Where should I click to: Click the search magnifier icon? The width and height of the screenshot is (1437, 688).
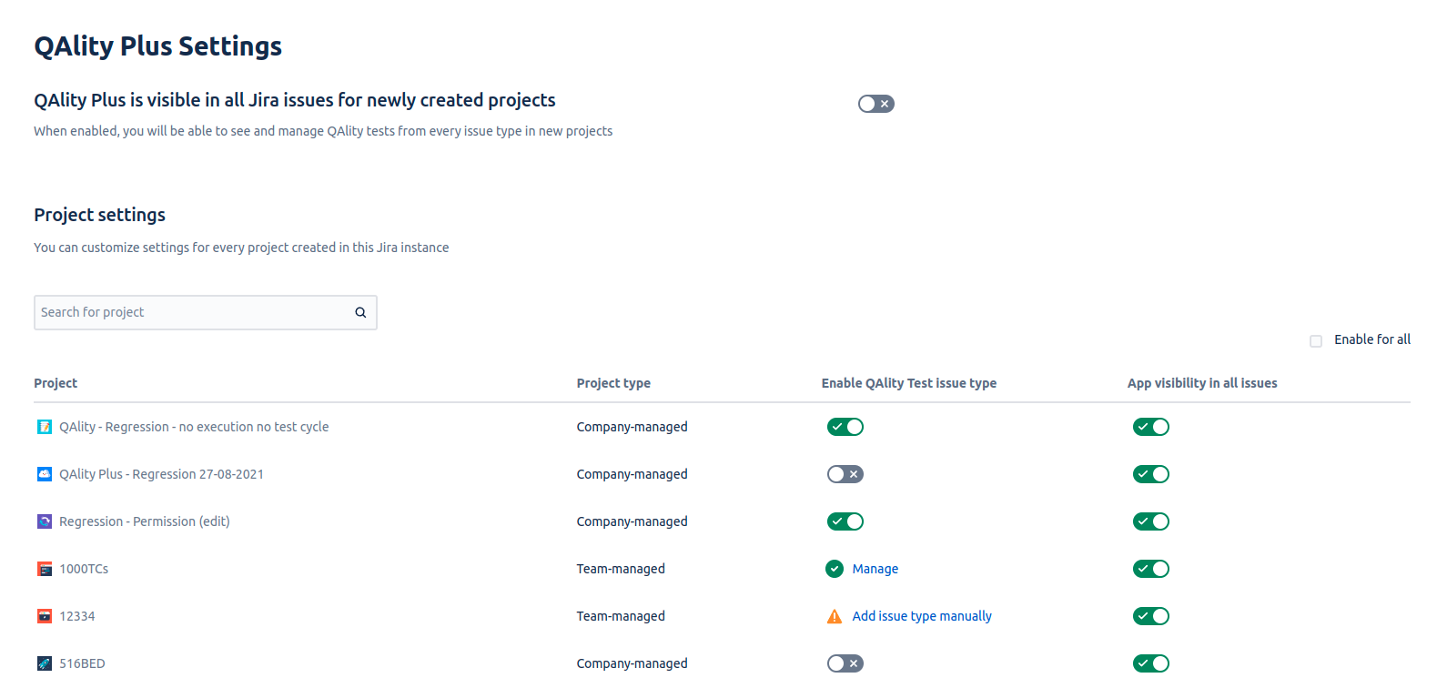[x=360, y=312]
